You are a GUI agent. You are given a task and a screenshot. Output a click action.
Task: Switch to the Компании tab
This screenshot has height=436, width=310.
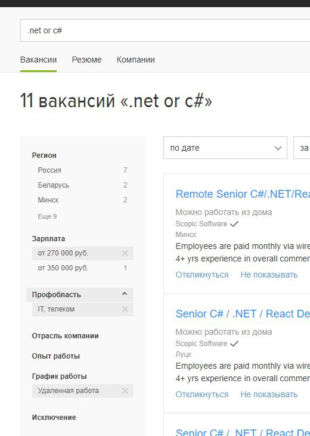point(135,60)
